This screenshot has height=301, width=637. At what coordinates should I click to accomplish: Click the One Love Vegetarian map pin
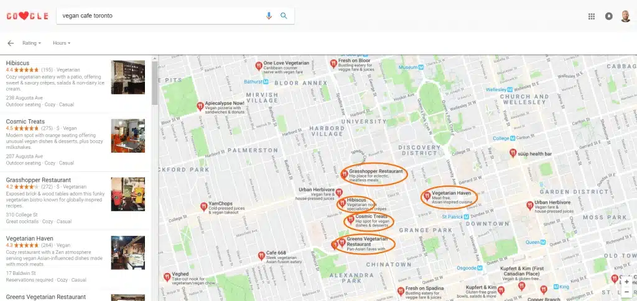[x=258, y=65]
